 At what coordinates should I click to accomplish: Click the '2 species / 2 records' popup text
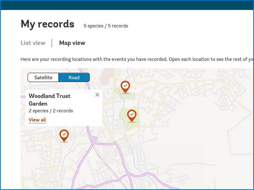51,111
